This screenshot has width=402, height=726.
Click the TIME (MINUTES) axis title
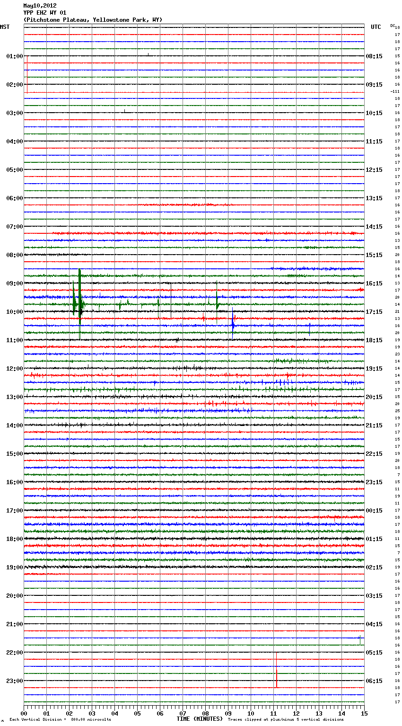[200, 719]
